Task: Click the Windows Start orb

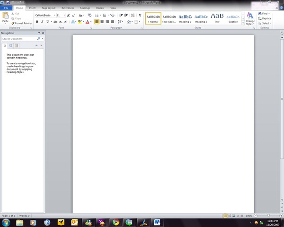Action: [x=6, y=222]
